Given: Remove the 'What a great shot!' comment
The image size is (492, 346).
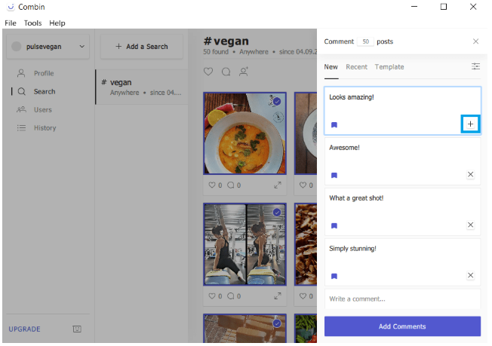Looking at the screenshot, I should pyautogui.click(x=470, y=225).
